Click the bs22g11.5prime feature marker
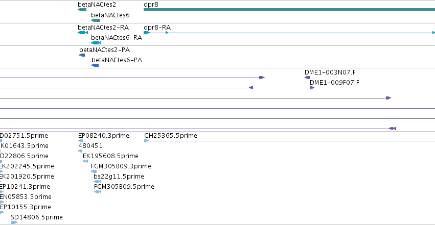The height and width of the screenshot is (225, 435). (x=97, y=182)
